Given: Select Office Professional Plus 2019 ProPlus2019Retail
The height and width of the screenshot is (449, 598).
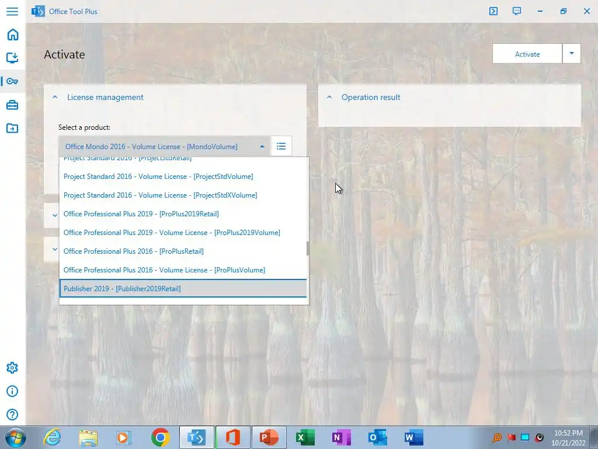Looking at the screenshot, I should coord(183,214).
